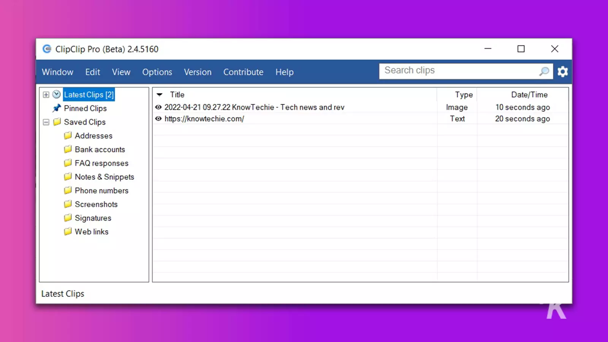Sort clips by Date/Time column header

[529, 95]
